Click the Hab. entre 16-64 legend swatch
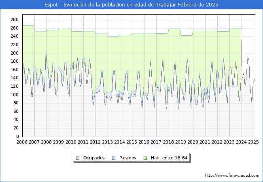The height and width of the screenshot is (182, 263). tap(145, 158)
